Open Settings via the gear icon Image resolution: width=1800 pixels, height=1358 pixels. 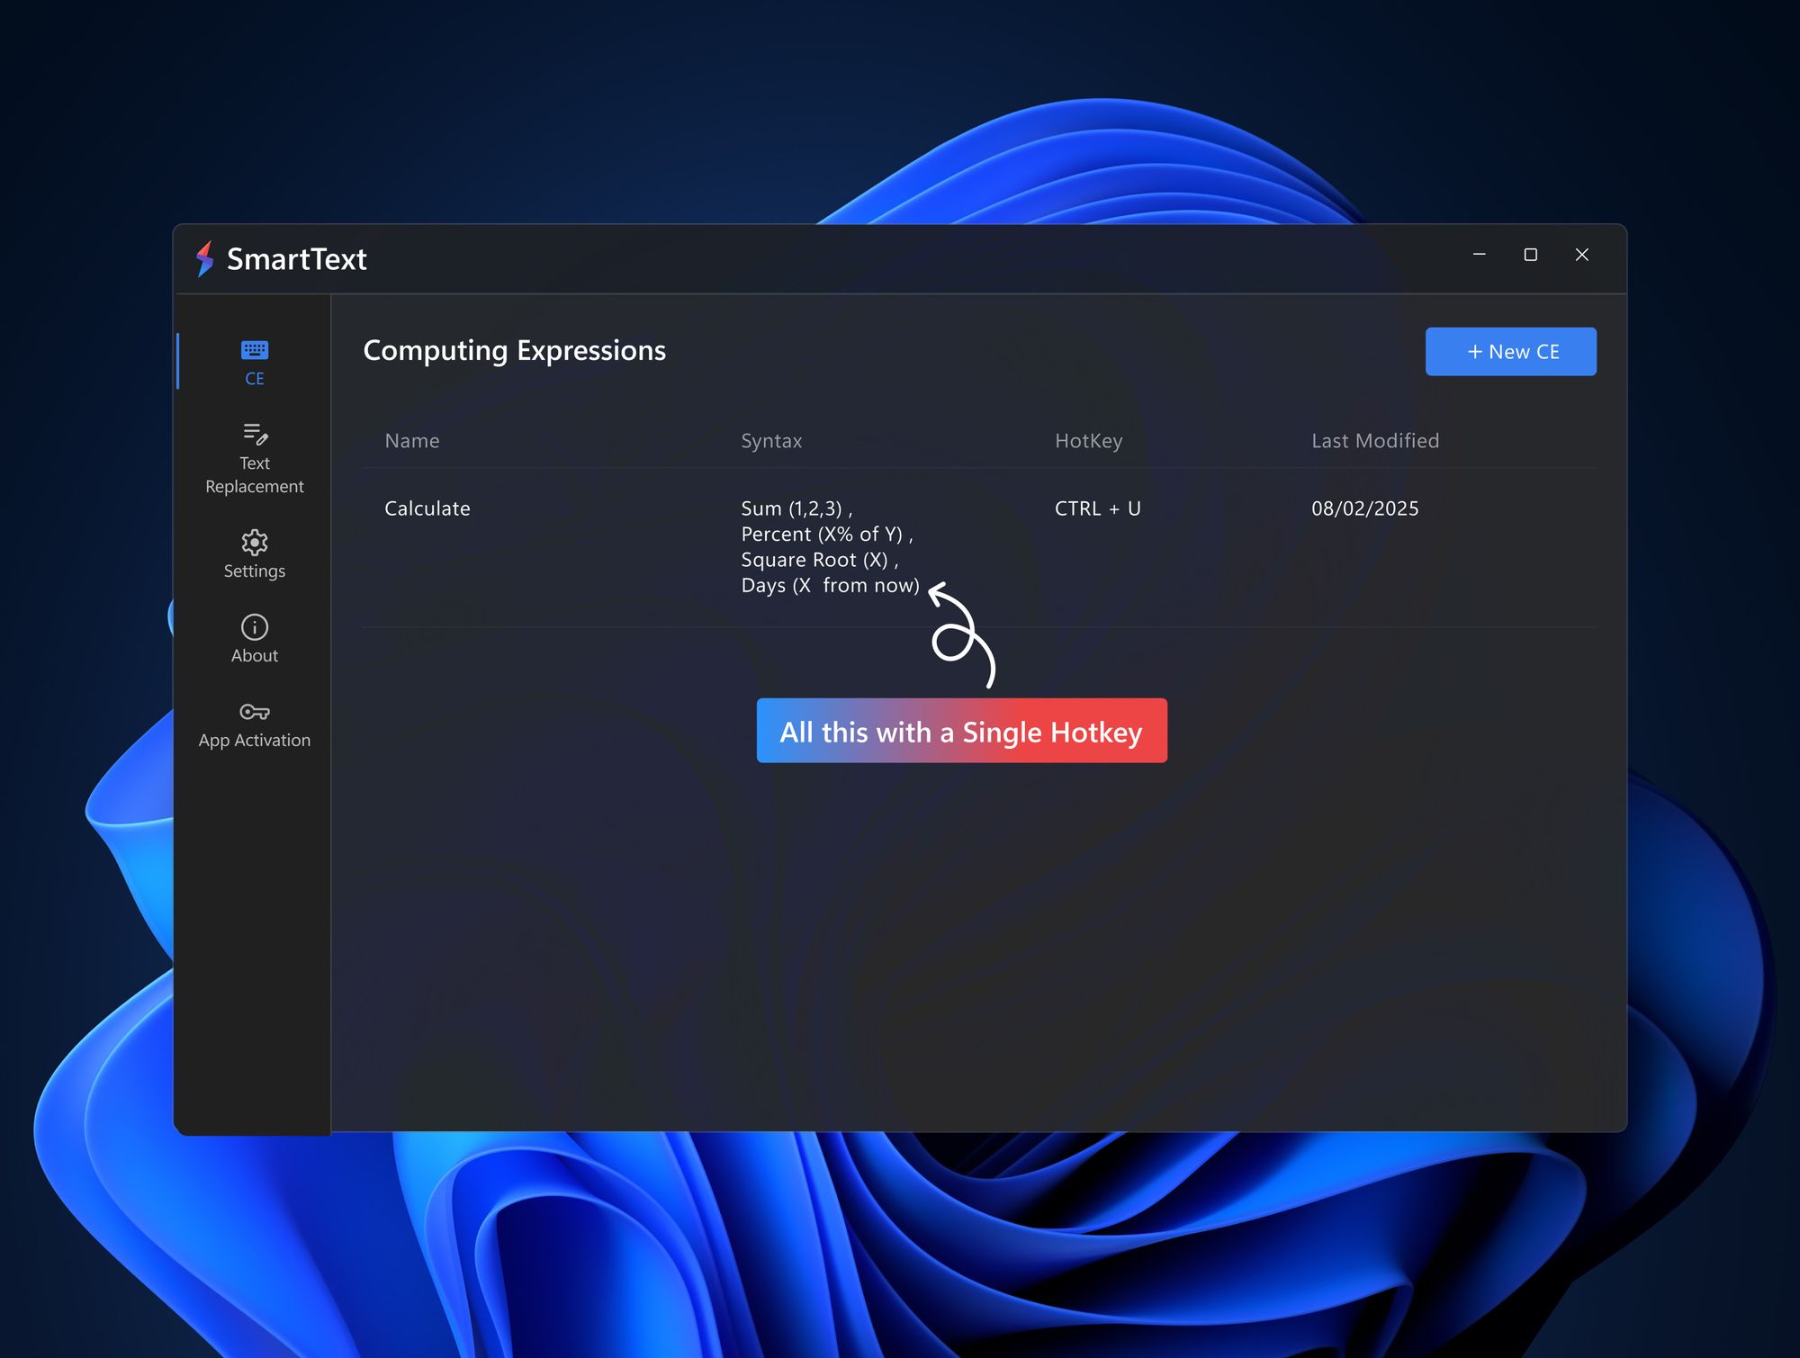255,543
